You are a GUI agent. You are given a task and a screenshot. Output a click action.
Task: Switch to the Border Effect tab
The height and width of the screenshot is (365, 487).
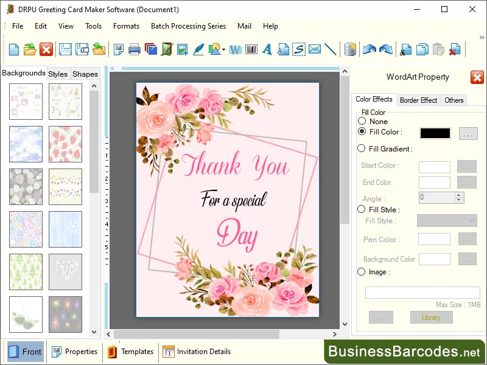[x=418, y=100]
